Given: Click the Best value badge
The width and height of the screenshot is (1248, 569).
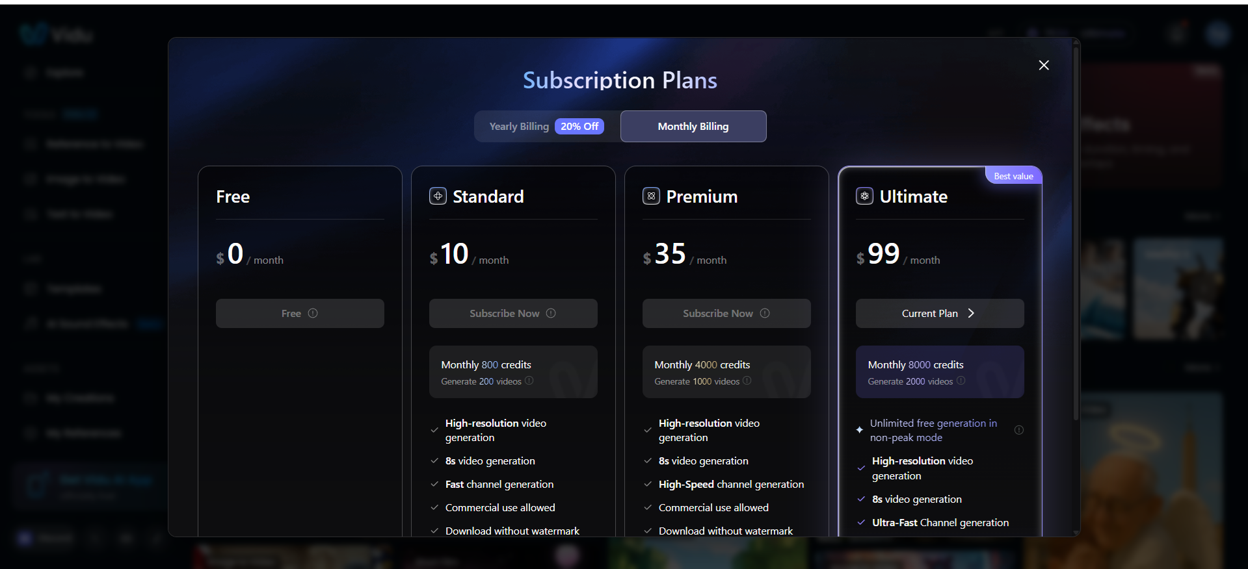Looking at the screenshot, I should [x=1013, y=176].
